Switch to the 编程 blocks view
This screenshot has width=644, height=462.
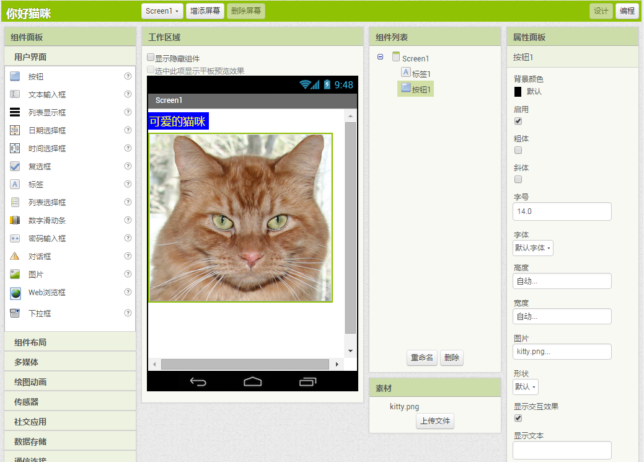[x=627, y=11]
